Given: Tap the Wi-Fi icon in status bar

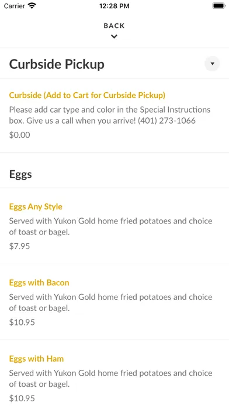Looking at the screenshot, I should tap(32, 6).
